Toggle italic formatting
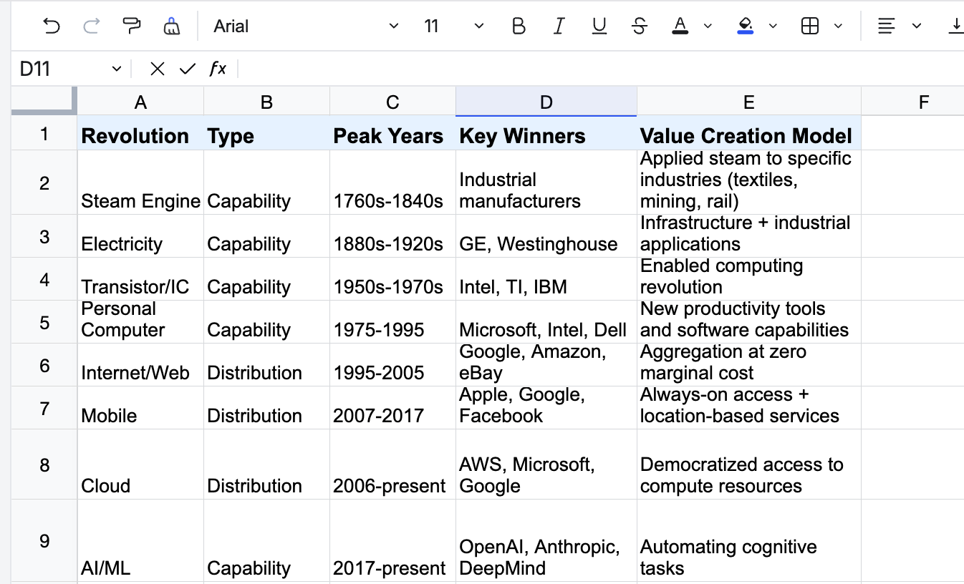 pyautogui.click(x=559, y=26)
